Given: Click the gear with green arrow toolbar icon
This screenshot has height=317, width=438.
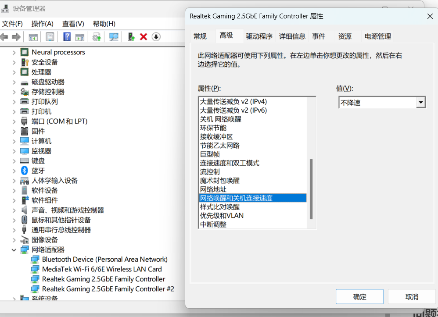Looking at the screenshot, I should point(97,37).
